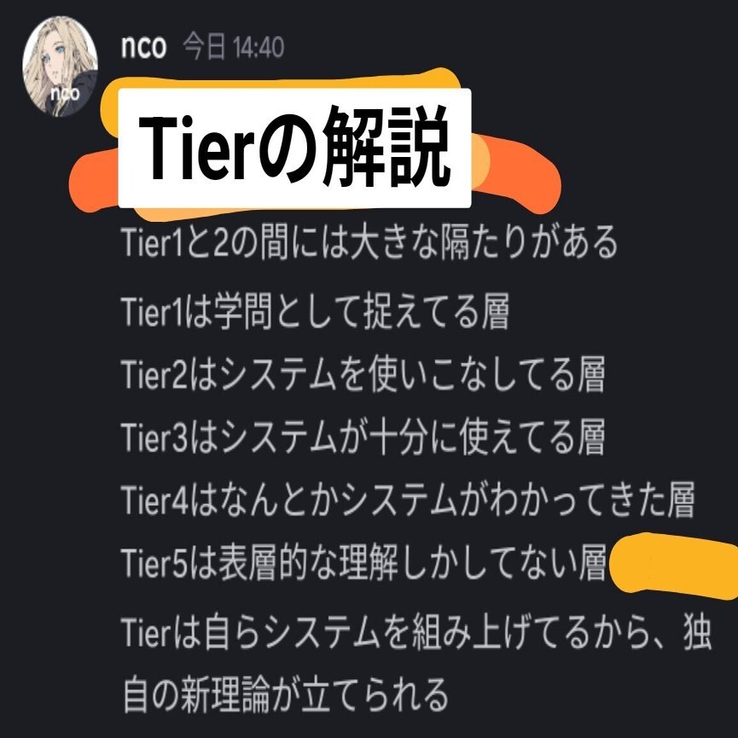Click the Tier5は表層的な理解 line
The width and height of the screenshot is (738, 738).
[x=363, y=562]
